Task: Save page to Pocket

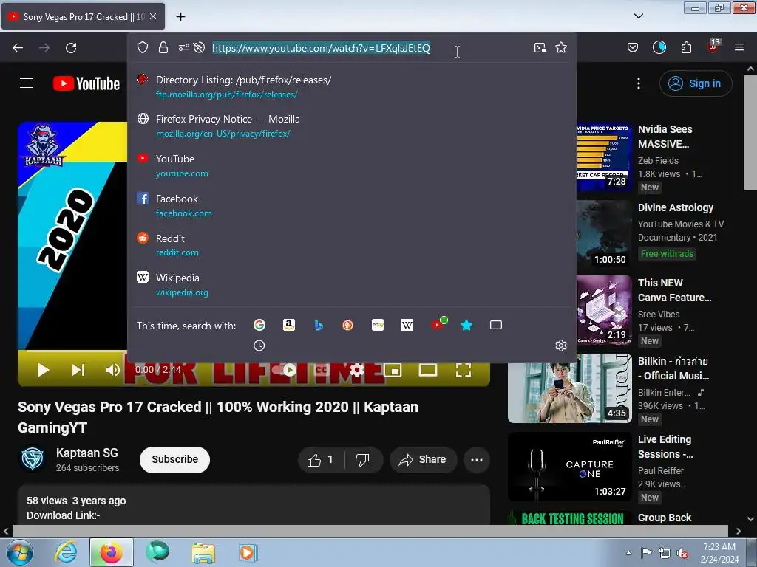Action: tap(633, 47)
